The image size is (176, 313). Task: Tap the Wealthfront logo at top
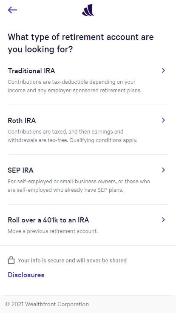pos(88,10)
